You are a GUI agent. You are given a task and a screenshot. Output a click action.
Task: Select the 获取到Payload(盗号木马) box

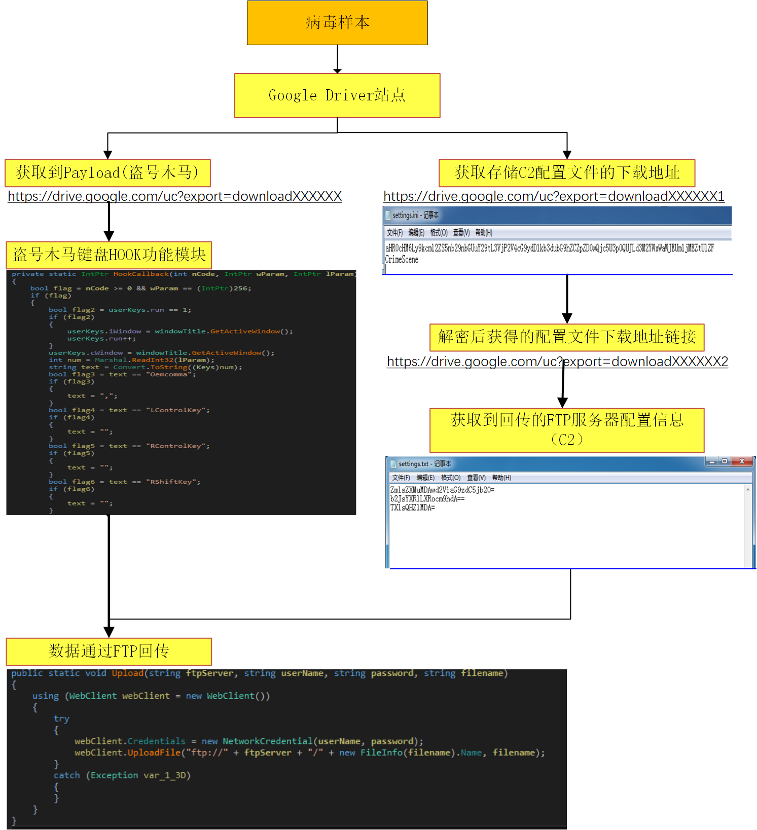(x=107, y=173)
